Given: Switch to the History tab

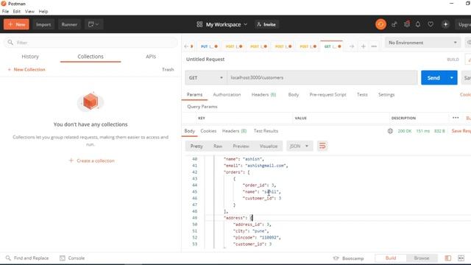Looking at the screenshot, I should 30,57.
